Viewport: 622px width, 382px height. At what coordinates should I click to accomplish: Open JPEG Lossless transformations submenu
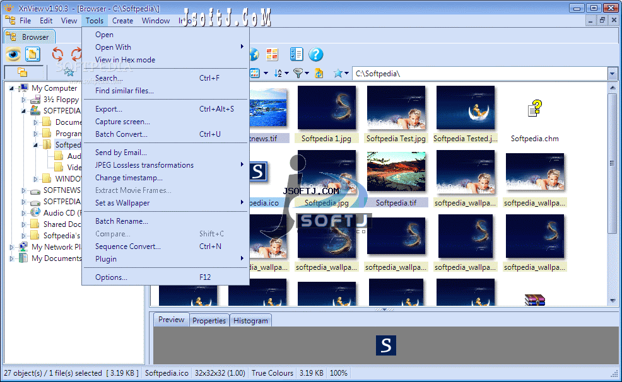[165, 165]
